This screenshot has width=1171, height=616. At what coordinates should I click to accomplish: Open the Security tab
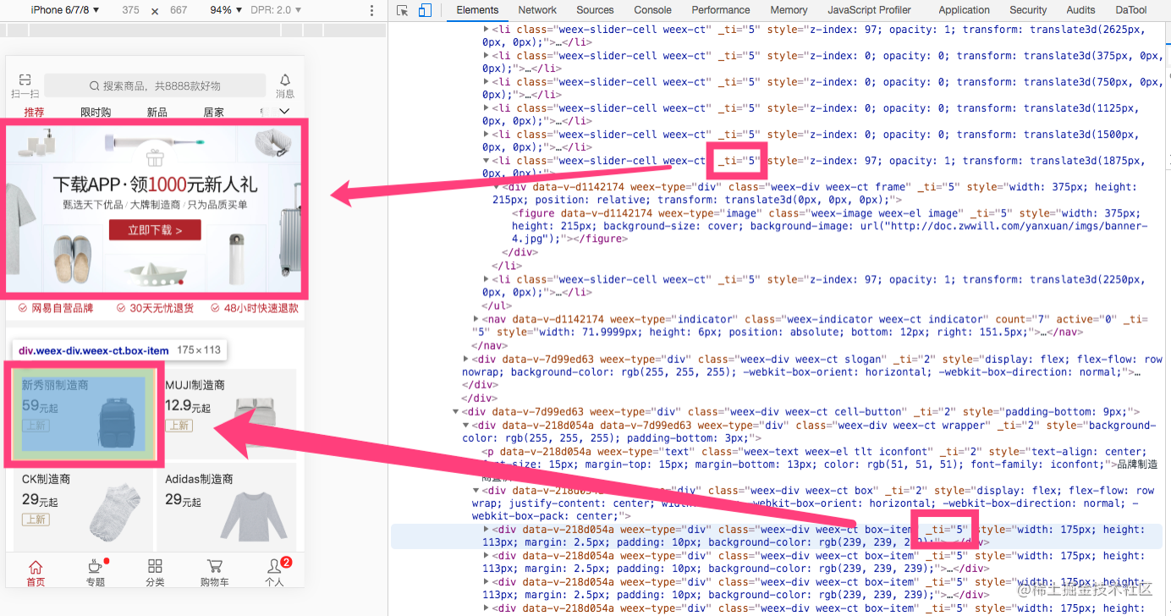point(1028,10)
